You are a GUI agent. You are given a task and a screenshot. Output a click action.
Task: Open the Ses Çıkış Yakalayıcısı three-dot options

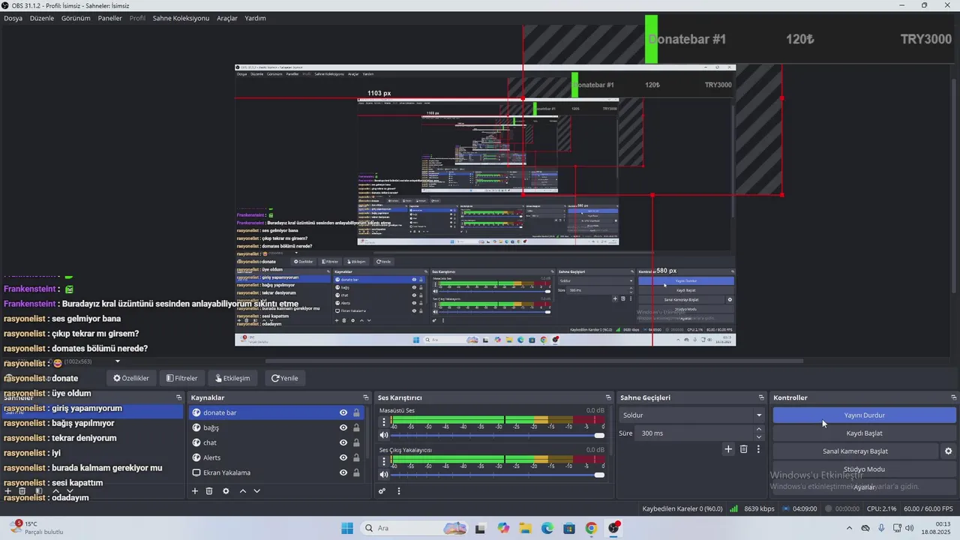click(x=384, y=460)
